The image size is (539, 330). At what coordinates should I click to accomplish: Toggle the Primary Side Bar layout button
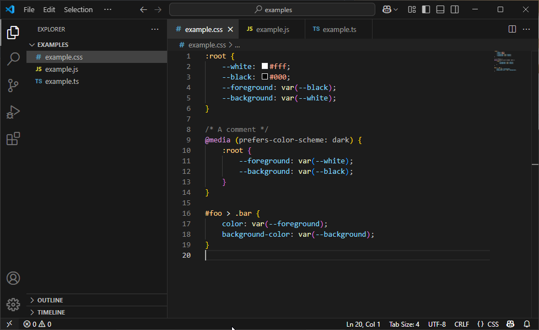tap(426, 9)
